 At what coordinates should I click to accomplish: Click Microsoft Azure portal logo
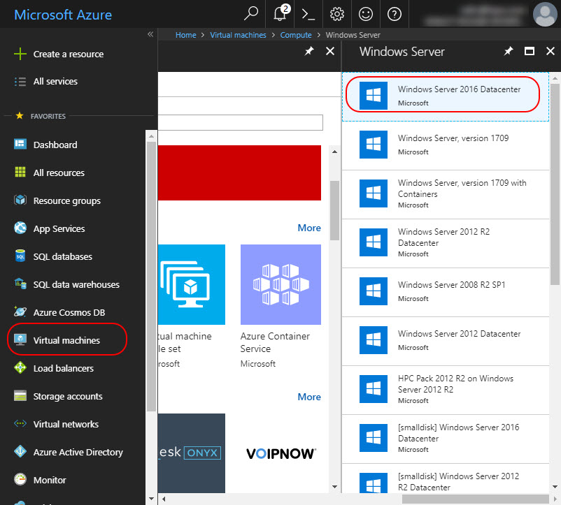pos(63,15)
